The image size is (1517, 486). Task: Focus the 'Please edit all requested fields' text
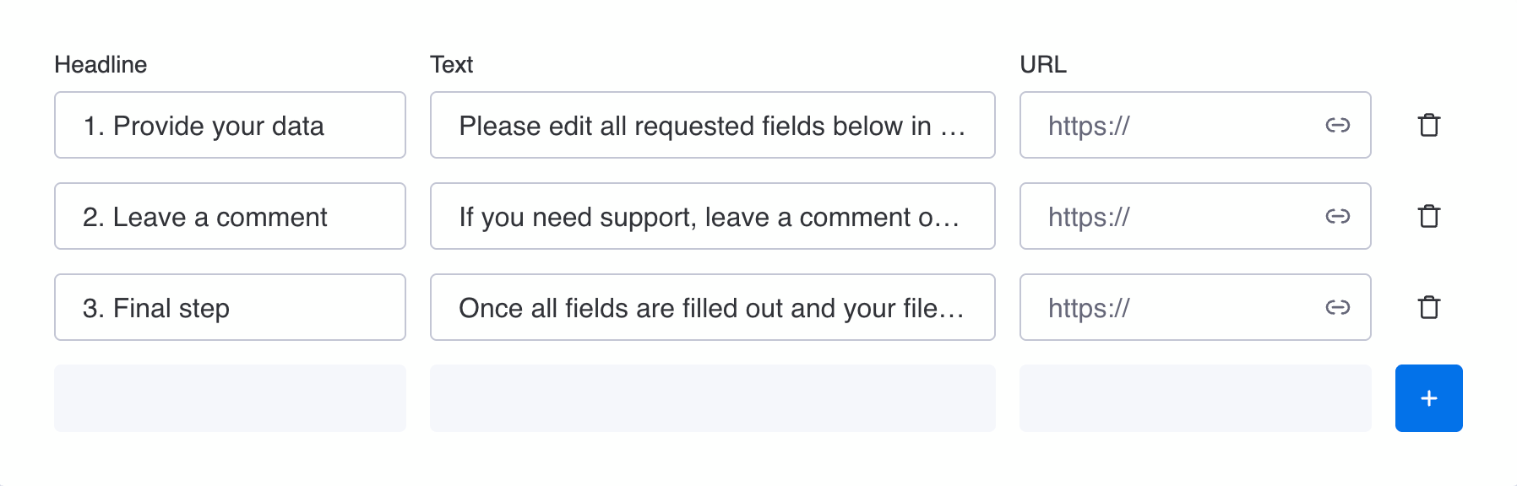click(712, 125)
